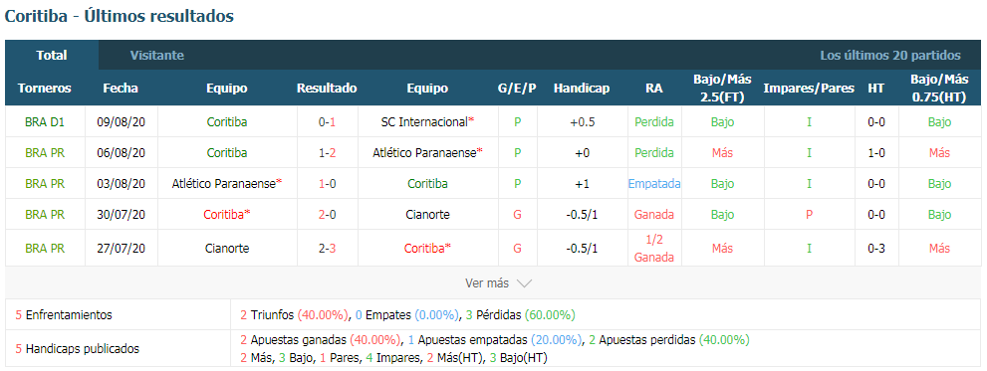Click the BRA D1 tournament link
The image size is (987, 371).
tap(45, 122)
